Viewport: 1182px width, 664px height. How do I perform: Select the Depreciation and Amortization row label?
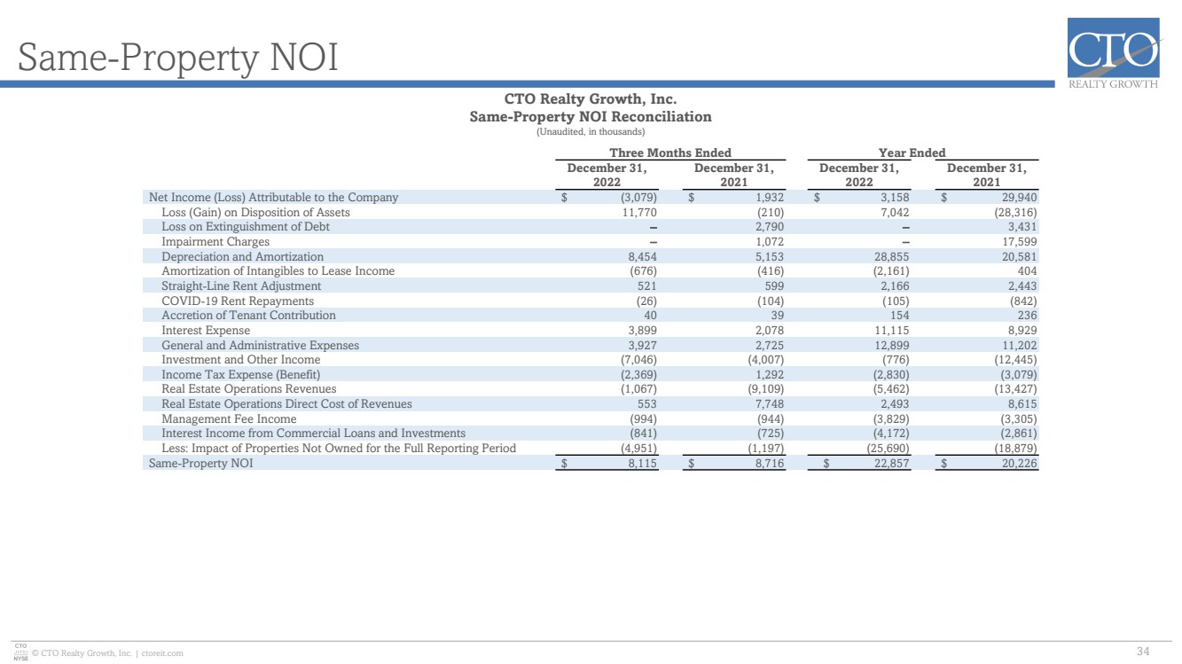coord(242,256)
